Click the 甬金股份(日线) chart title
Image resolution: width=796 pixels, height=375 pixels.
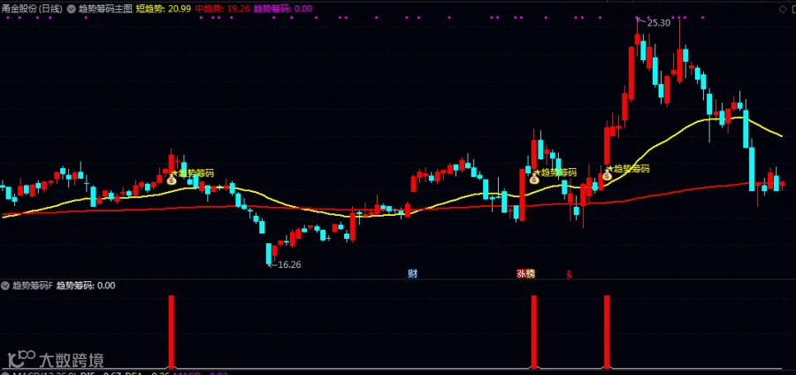[x=32, y=9]
